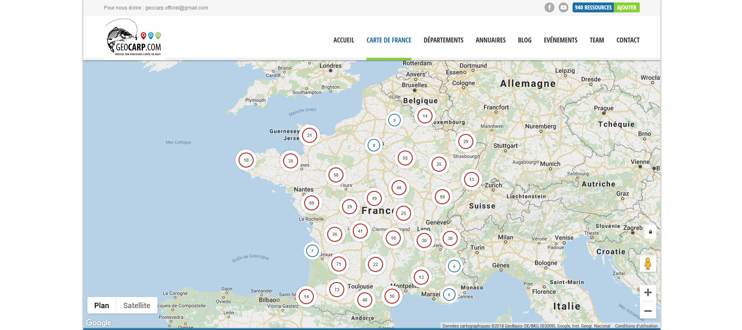Click the 940 Ressources button
Viewport: 742px width, 330px height.
593,7
